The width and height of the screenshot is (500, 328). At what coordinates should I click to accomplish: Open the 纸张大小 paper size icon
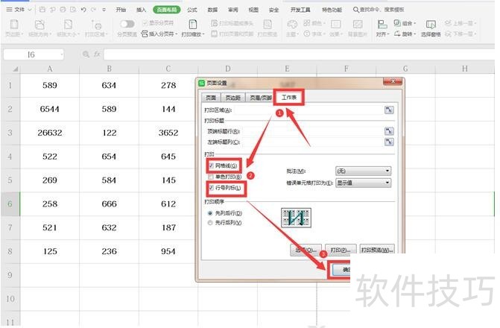[68, 25]
